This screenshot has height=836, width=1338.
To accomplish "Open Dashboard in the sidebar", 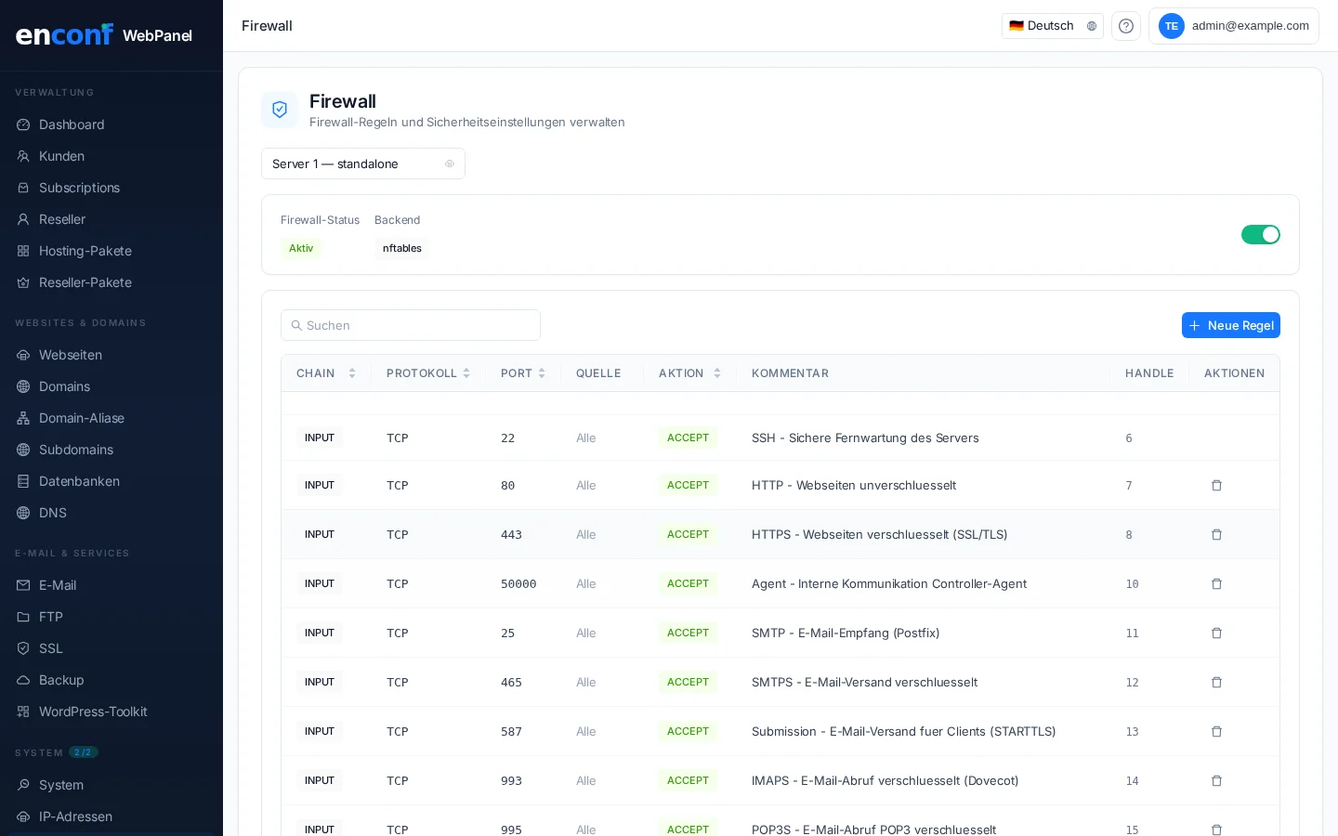I will pos(72,124).
